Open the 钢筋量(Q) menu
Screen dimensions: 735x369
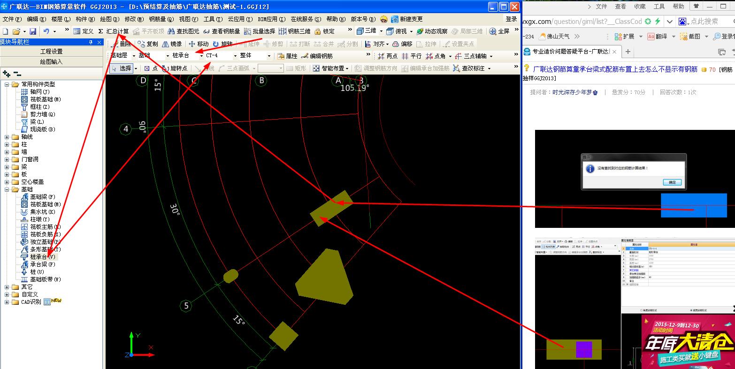click(161, 19)
